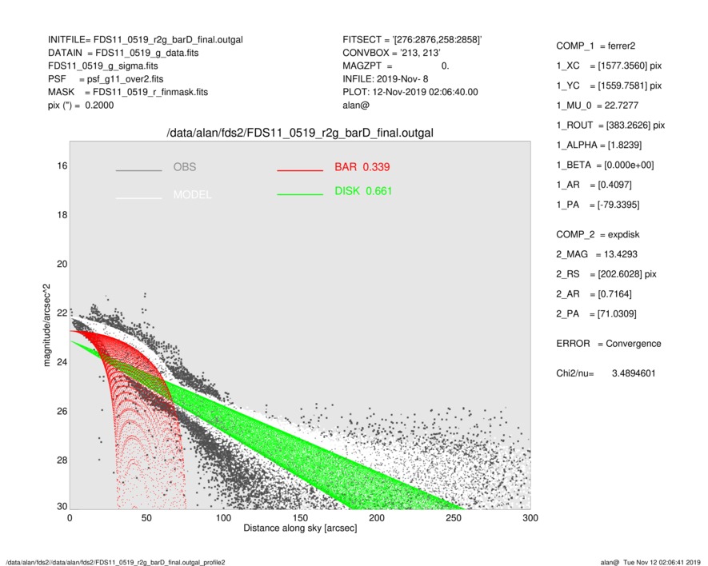708x566 pixels.
Task: Click the alan@ text under PLOT line
Action: pyautogui.click(x=356, y=106)
